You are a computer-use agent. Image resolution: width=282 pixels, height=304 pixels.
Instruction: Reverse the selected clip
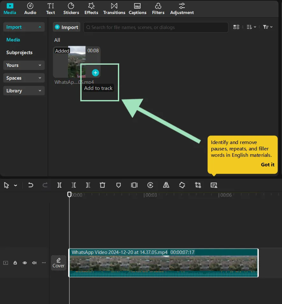click(x=150, y=185)
